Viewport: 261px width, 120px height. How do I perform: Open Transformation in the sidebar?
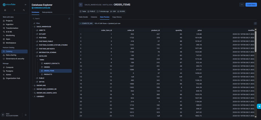(15, 28)
